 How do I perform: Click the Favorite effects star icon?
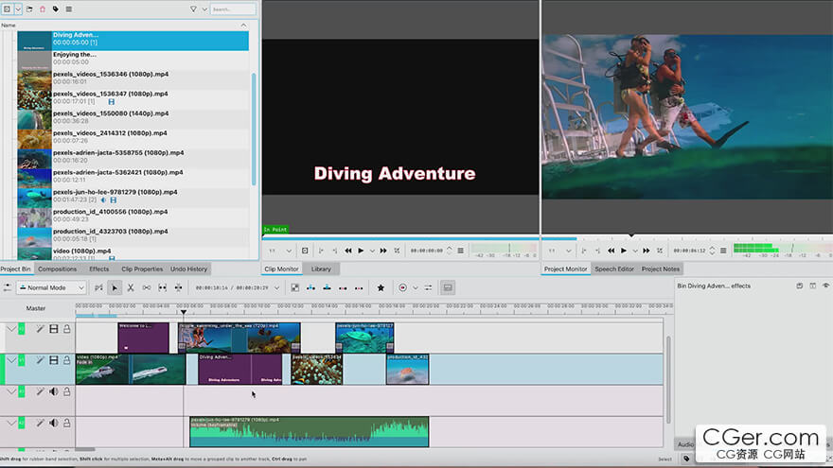click(x=381, y=287)
